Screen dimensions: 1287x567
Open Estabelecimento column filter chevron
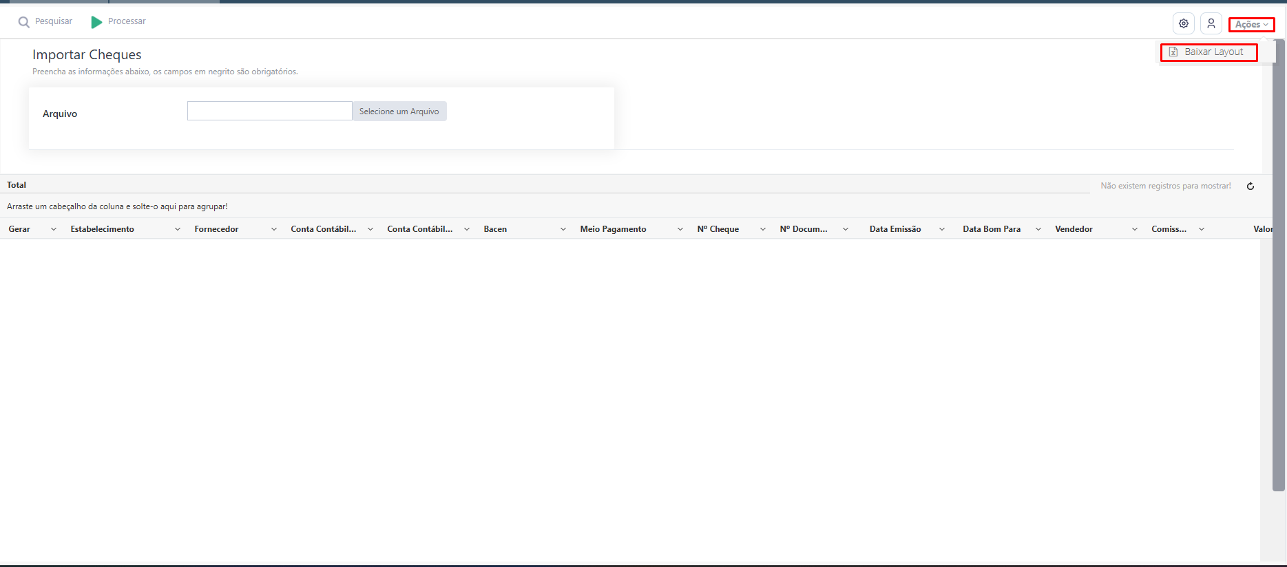point(178,229)
